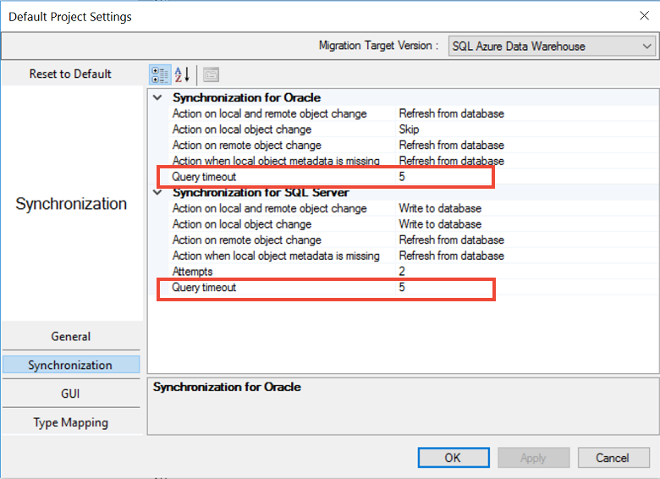Collapse the Synchronization for Oracle section
The width and height of the screenshot is (660, 479).
157,98
